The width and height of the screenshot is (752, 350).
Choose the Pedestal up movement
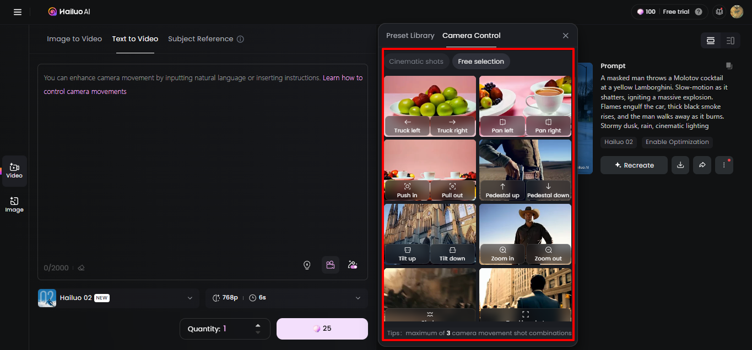pyautogui.click(x=502, y=191)
